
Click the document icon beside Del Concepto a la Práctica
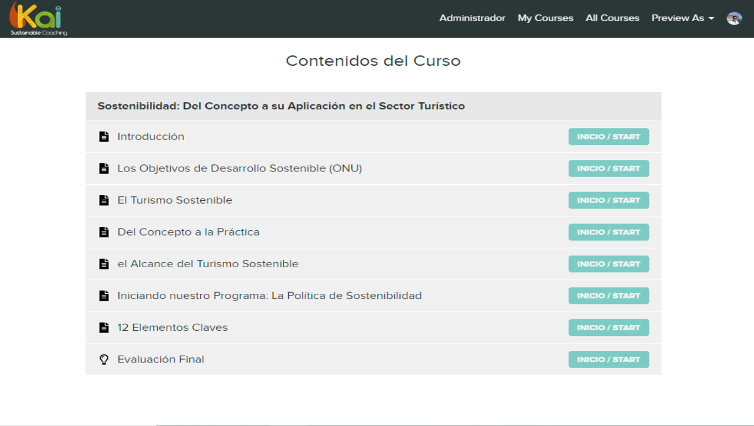(104, 232)
